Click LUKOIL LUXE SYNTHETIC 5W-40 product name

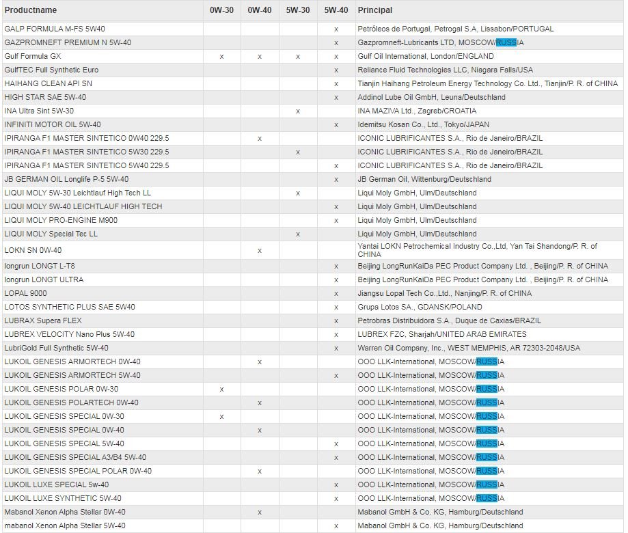tap(63, 498)
